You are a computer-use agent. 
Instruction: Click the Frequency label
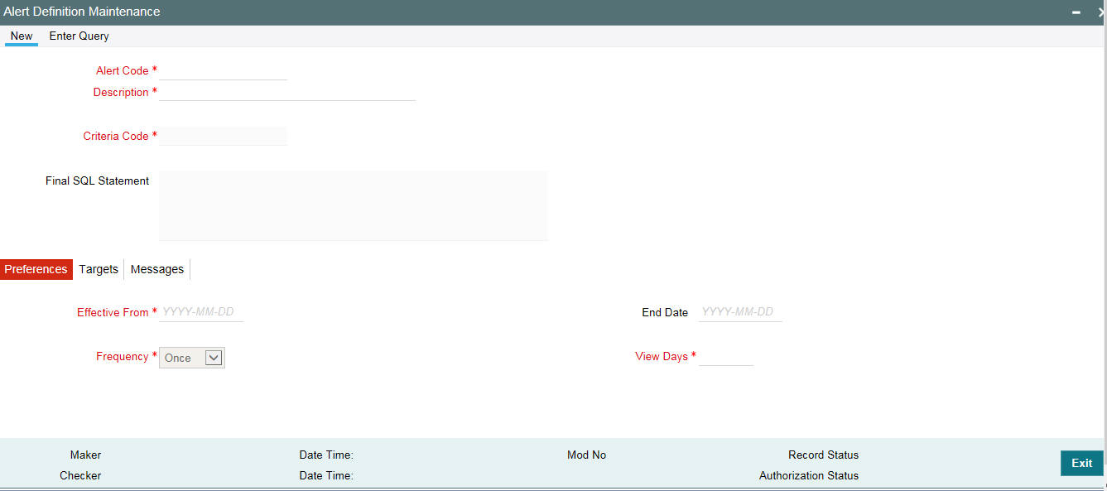(x=123, y=357)
